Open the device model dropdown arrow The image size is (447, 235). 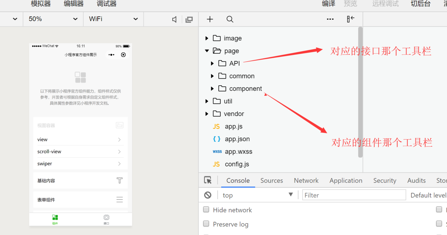click(x=15, y=19)
